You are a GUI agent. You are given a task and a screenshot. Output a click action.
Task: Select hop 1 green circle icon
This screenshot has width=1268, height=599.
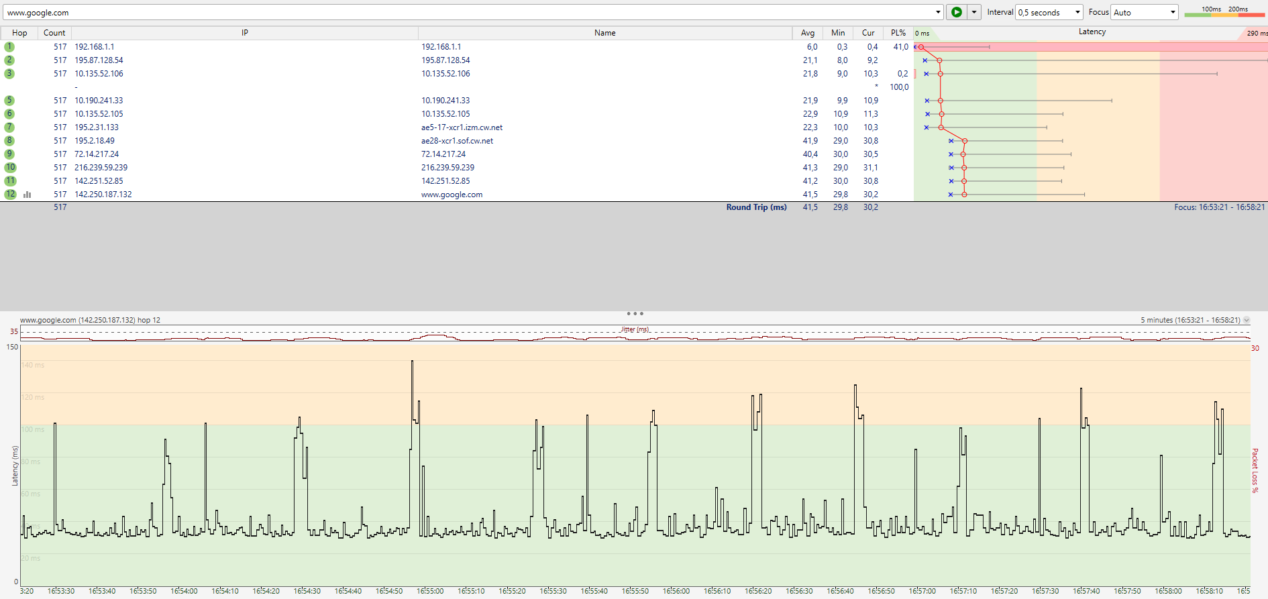tap(9, 47)
